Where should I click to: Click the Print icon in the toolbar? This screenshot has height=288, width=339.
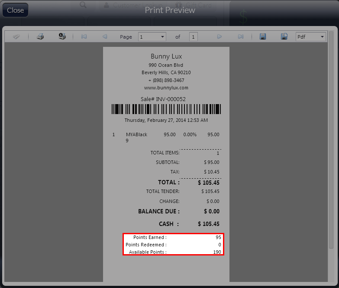coord(40,37)
